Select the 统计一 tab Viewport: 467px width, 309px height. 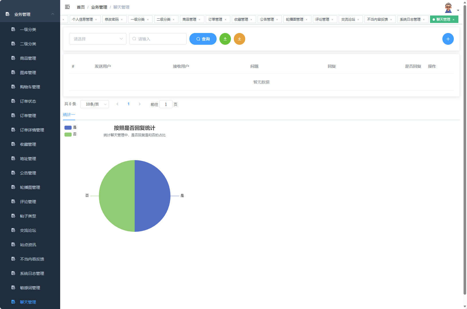coord(68,114)
